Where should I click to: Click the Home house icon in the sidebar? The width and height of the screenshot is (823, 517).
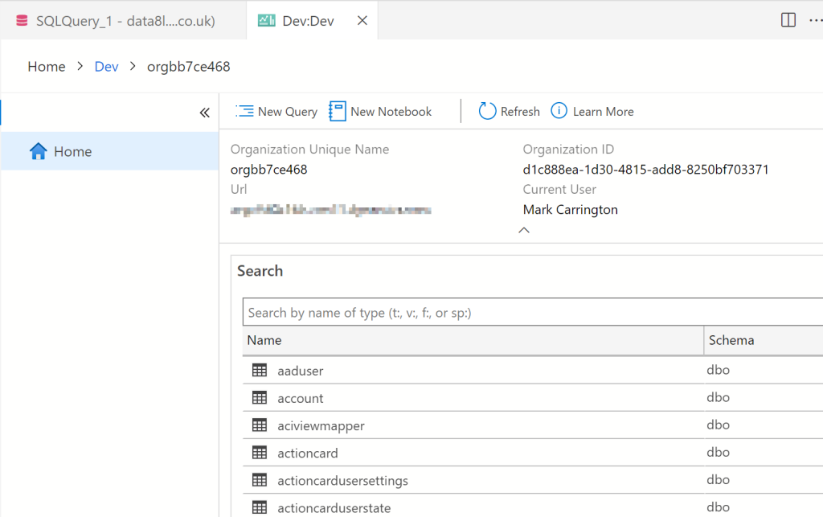click(x=38, y=151)
